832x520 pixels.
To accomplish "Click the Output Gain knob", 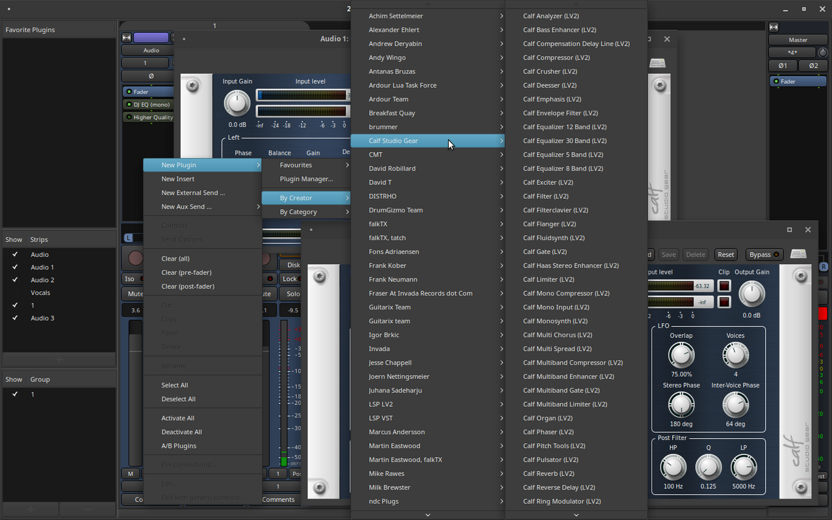I will 751,294.
